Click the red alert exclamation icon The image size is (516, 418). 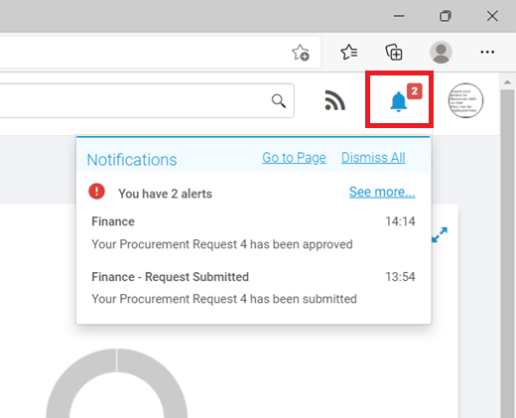(x=96, y=192)
